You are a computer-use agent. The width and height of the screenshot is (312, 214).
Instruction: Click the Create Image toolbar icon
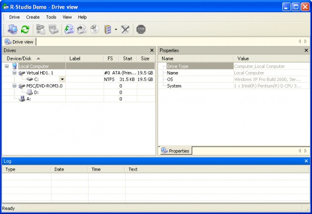(x=82, y=30)
